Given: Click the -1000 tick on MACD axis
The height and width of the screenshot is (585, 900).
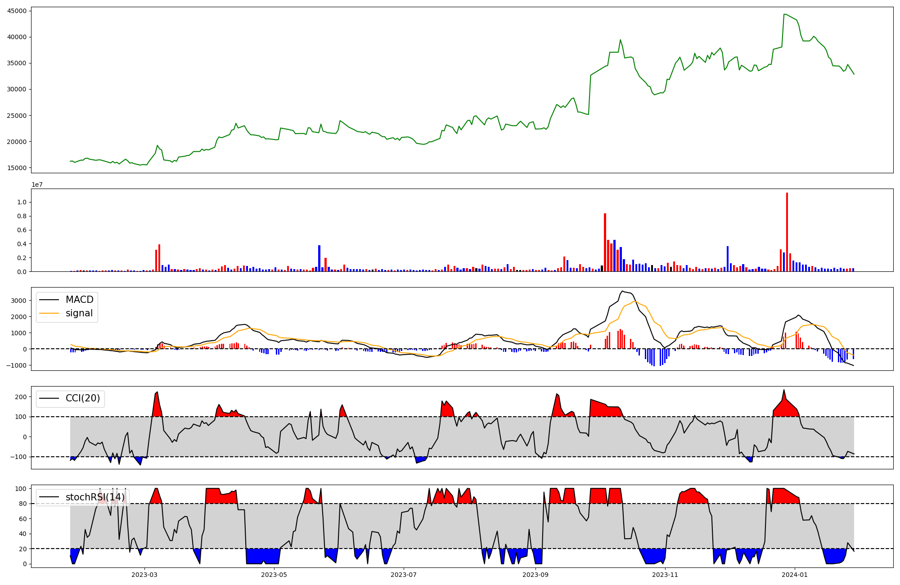Looking at the screenshot, I should pyautogui.click(x=17, y=365).
